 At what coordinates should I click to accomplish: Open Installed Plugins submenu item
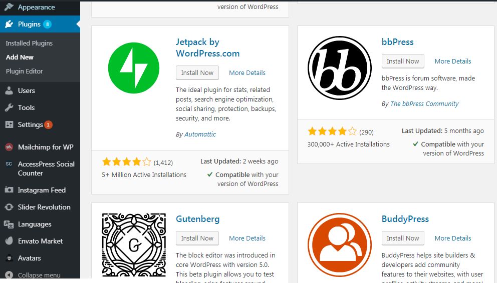pyautogui.click(x=29, y=43)
